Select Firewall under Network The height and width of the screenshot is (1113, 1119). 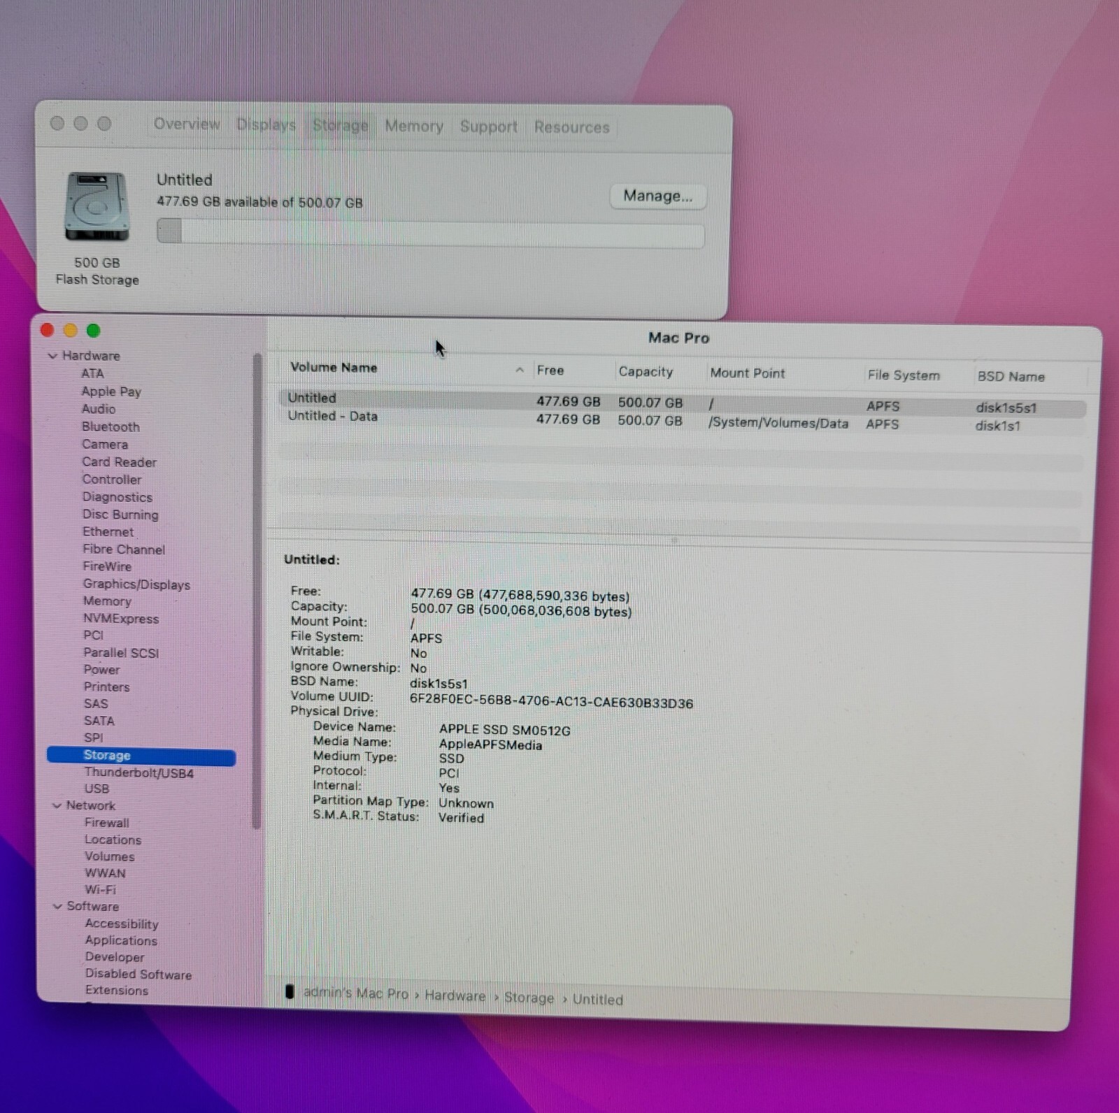pos(107,823)
